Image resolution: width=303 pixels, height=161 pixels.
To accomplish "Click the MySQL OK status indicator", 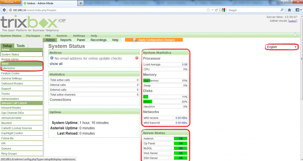I will pyautogui.click(x=181, y=148).
